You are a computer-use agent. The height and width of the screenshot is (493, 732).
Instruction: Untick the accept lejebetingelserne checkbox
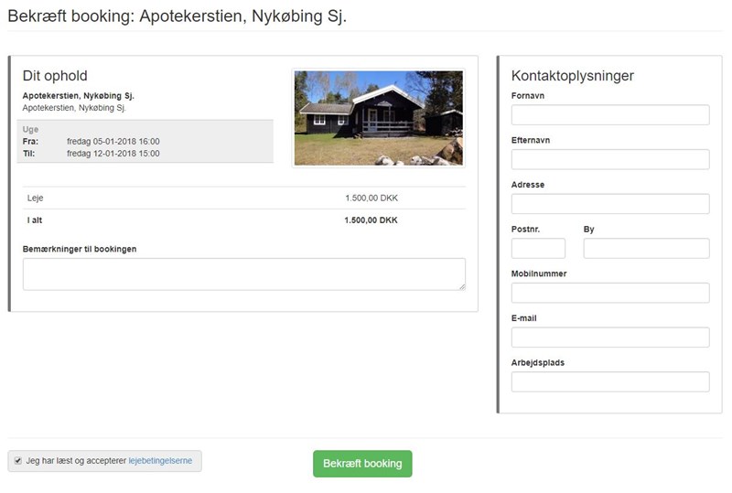coord(18,461)
